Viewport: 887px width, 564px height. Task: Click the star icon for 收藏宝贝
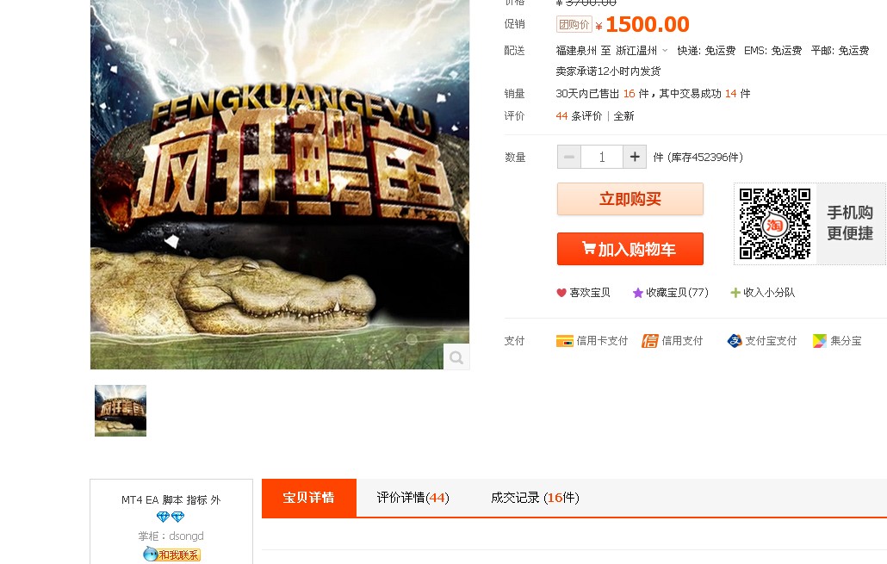[637, 293]
